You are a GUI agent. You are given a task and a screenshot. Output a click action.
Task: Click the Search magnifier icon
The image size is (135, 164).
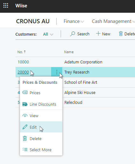click(72, 34)
